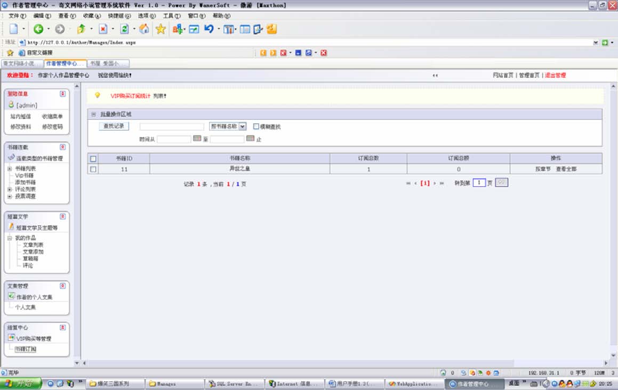Screen dimensions: 618x390
Task: Switch to SQL Server taskbar window
Action: point(234,384)
